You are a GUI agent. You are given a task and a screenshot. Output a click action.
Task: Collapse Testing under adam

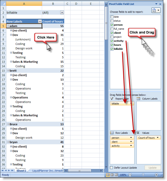point(11,53)
